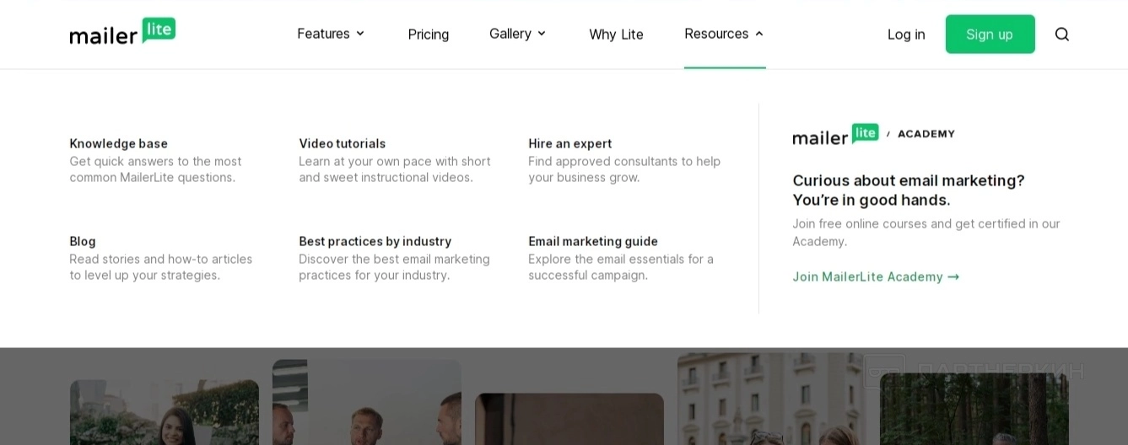Open the Pricing page

(x=429, y=35)
